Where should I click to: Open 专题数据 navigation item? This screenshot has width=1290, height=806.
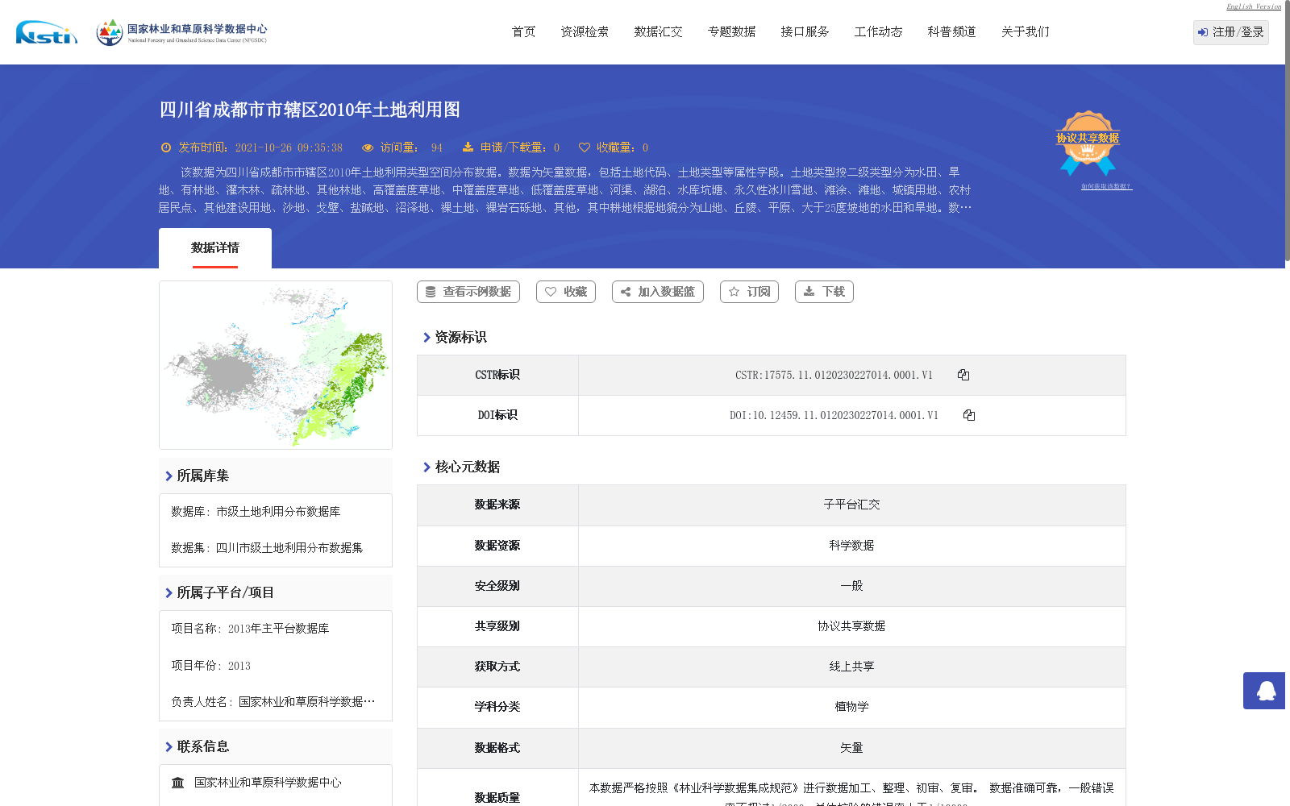(731, 32)
